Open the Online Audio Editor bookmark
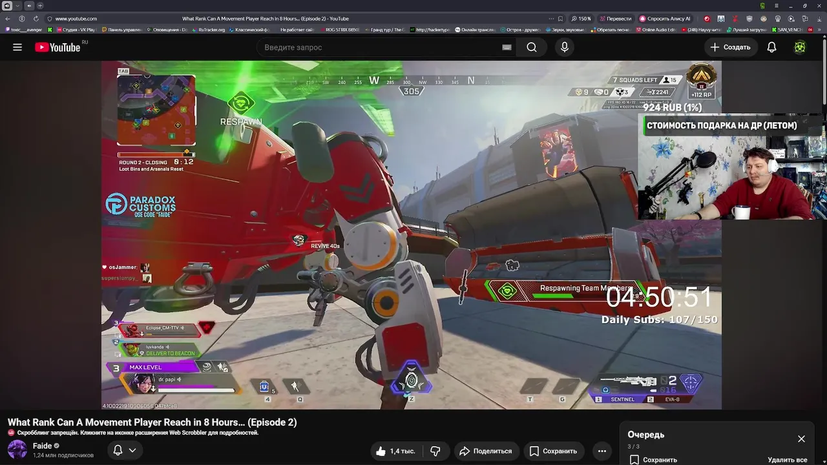The width and height of the screenshot is (827, 465). point(656,30)
